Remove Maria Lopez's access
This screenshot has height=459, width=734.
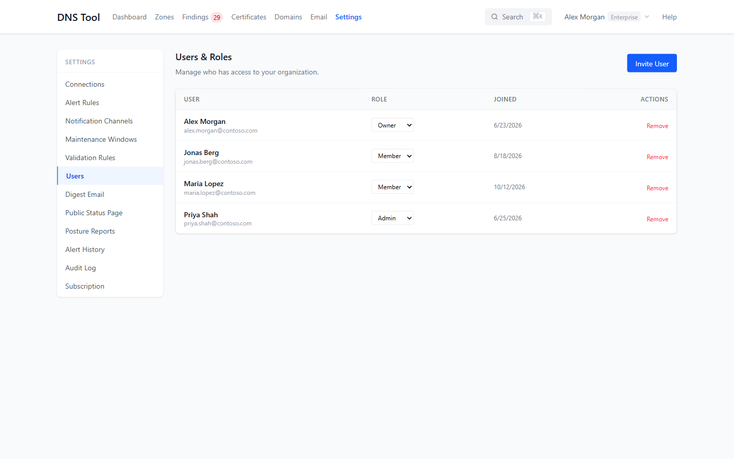point(658,188)
